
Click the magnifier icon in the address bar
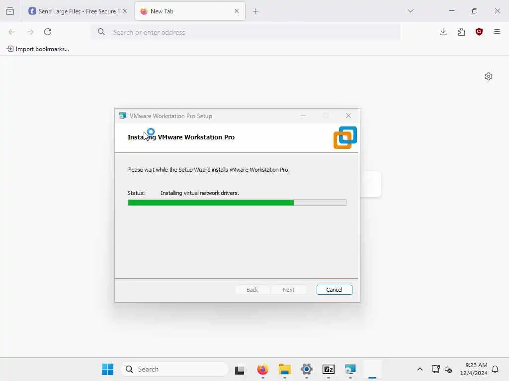[101, 32]
